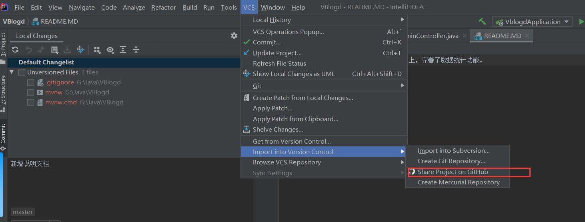Select Apply Patch from Clipboard...
The height and width of the screenshot is (222, 585).
click(324, 119)
